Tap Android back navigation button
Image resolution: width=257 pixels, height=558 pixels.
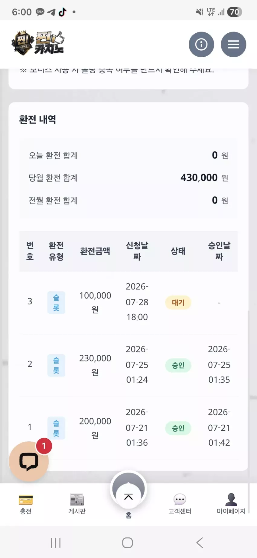click(x=200, y=543)
